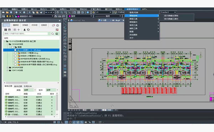
Task: Click the search magnifier icon in design panel
Action: click(52, 33)
